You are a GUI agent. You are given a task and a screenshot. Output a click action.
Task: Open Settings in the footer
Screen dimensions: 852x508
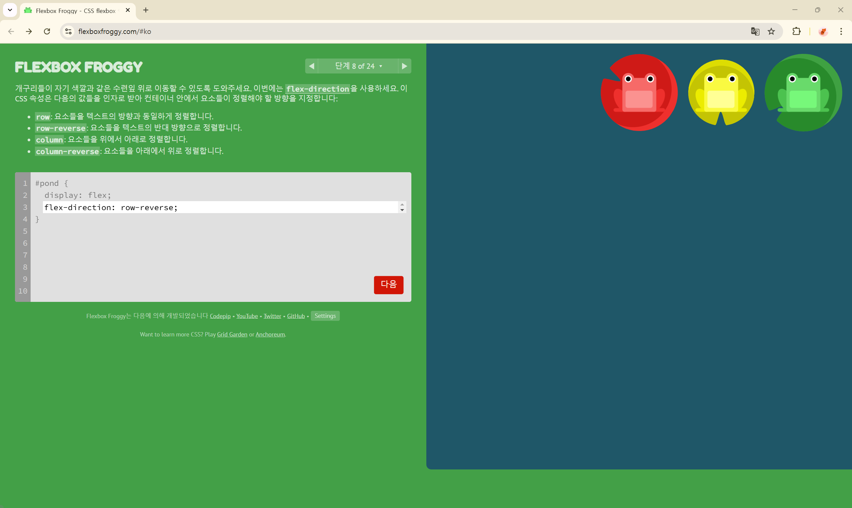pyautogui.click(x=325, y=316)
